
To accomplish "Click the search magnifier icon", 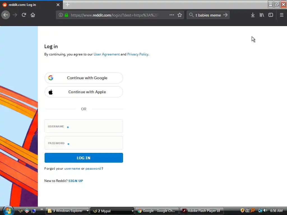I will pyautogui.click(x=191, y=15).
